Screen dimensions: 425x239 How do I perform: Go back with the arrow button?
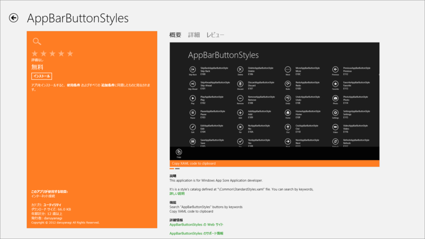pos(14,18)
